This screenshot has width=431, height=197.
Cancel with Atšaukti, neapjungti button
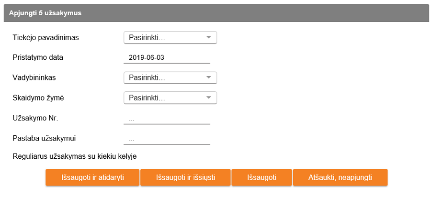click(x=340, y=177)
